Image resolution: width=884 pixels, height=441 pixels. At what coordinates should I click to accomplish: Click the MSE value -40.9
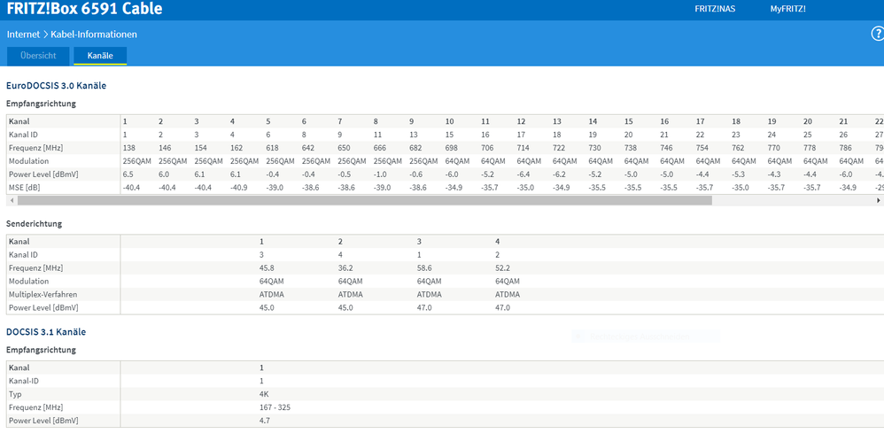(x=237, y=187)
